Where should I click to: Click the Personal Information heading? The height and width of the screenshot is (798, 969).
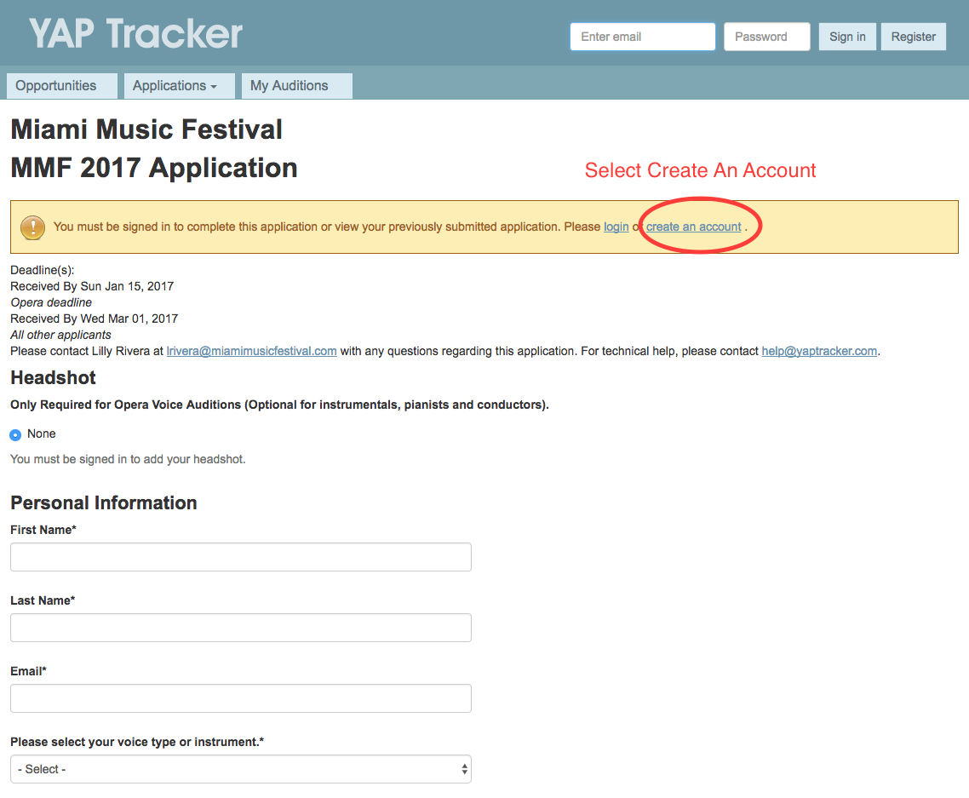(x=104, y=502)
